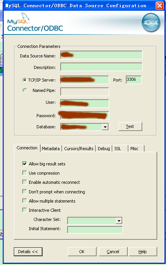Screen dimensions: 166x265
Task: Click into the Port field
Action: (x=134, y=80)
